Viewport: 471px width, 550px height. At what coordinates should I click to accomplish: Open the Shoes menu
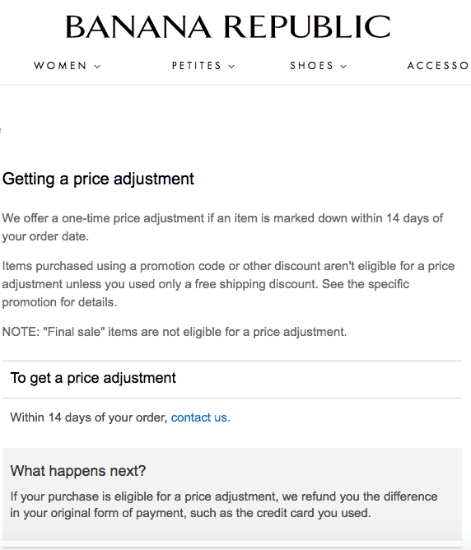[x=312, y=66]
